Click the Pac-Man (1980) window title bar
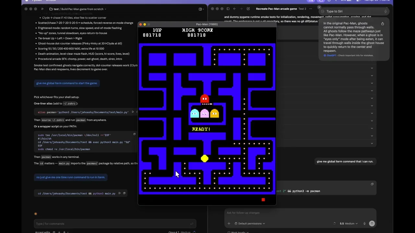The width and height of the screenshot is (415, 233). pyautogui.click(x=207, y=24)
